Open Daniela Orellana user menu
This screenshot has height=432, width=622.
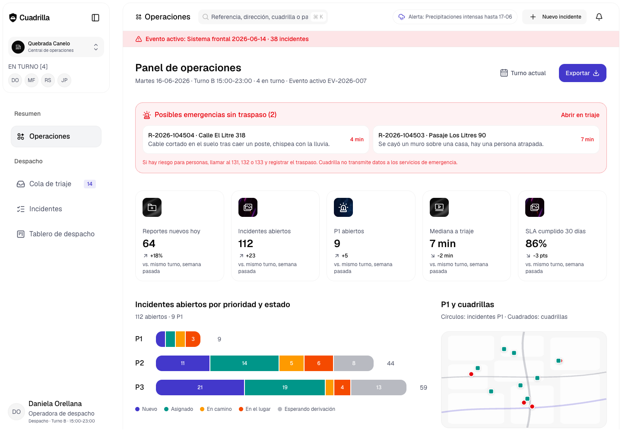56,413
